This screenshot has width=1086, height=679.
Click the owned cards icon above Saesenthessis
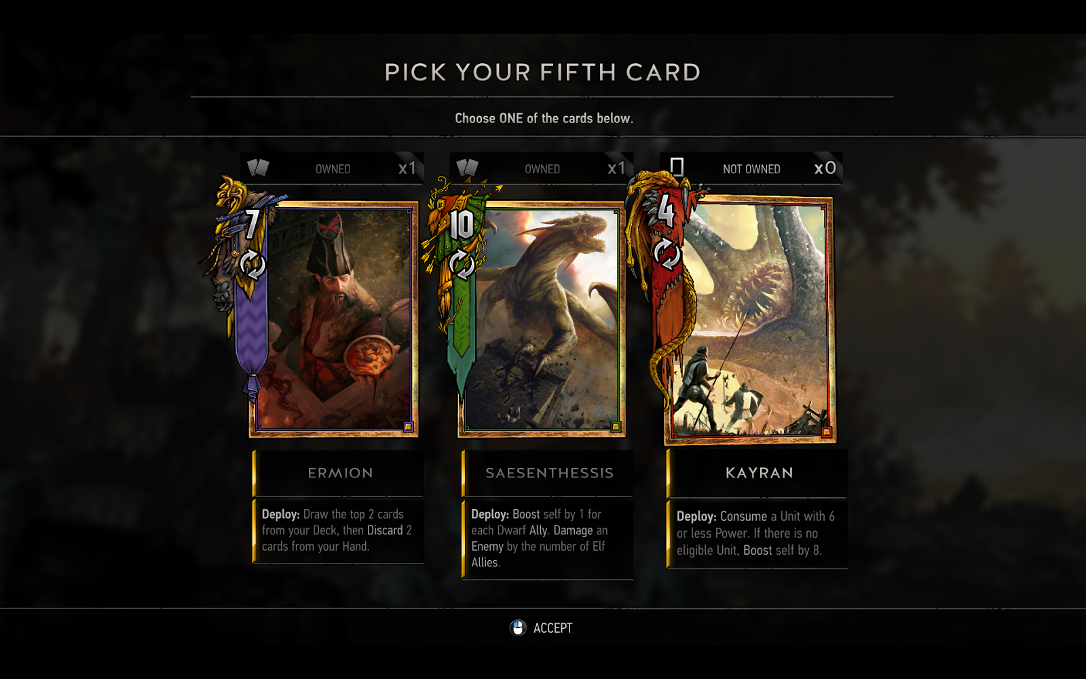(468, 168)
